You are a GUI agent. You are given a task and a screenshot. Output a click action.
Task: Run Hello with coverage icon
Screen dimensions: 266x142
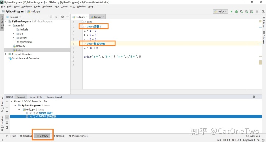coord(241,11)
